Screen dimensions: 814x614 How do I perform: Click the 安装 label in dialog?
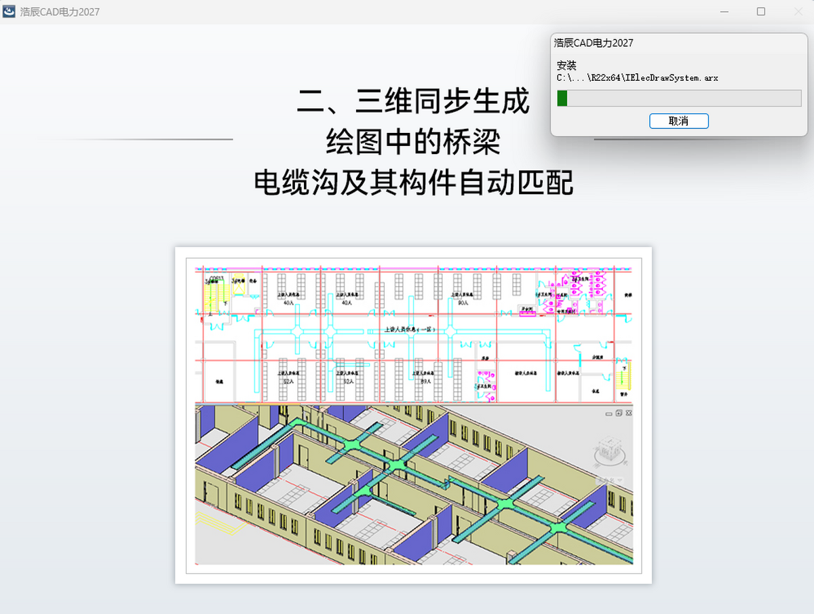(x=566, y=65)
